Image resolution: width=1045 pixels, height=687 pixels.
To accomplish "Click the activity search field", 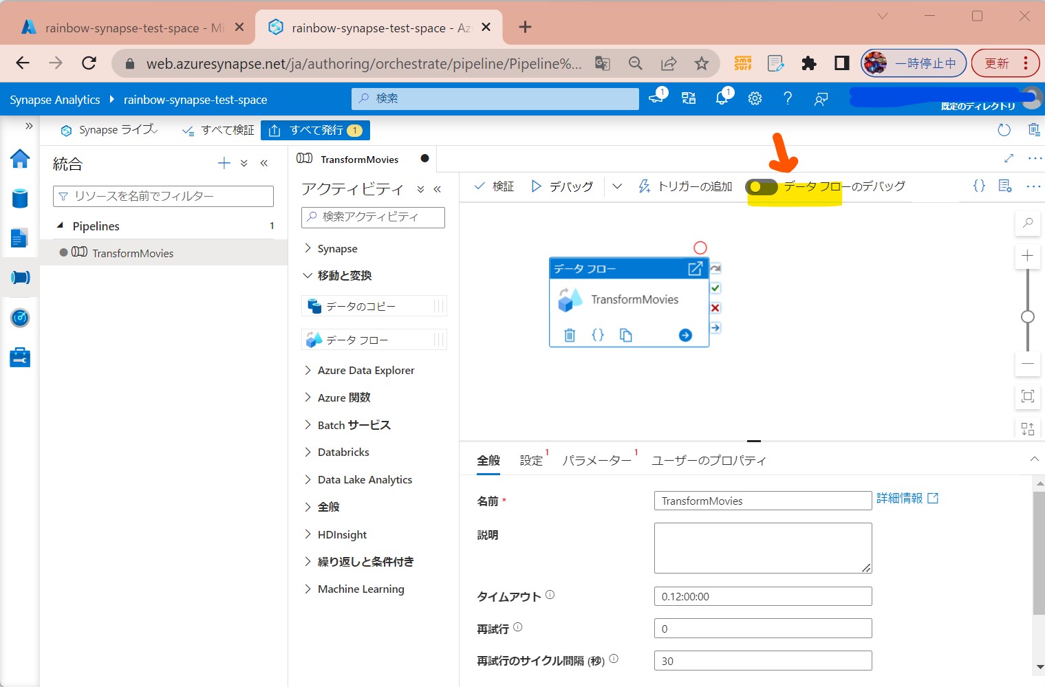I will coord(373,217).
